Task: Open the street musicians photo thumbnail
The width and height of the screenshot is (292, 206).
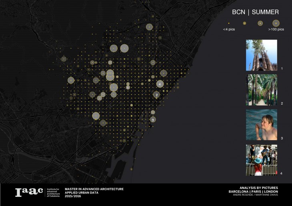Action: tap(261, 160)
